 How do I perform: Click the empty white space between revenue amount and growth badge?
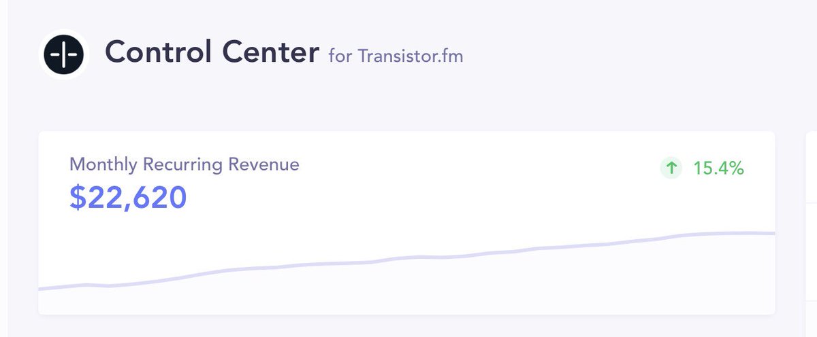click(x=422, y=190)
